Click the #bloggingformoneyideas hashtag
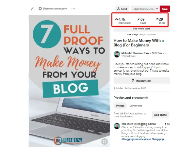The image size is (196, 153). point(136,139)
